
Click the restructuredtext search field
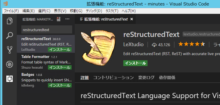pos(47,30)
